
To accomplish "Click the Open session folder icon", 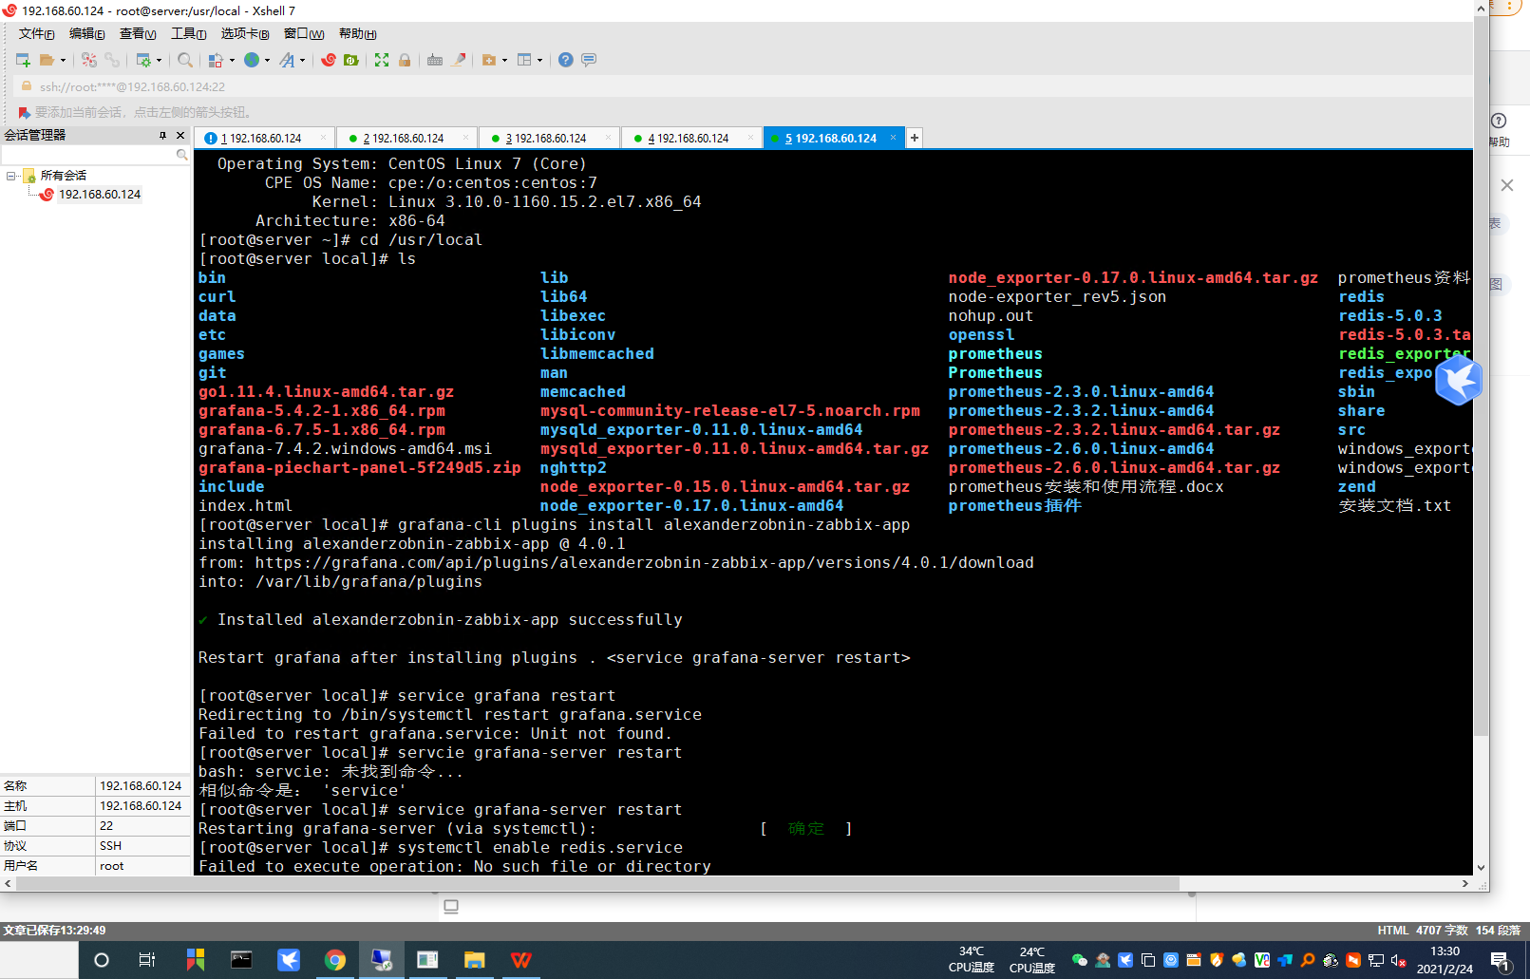I will click(47, 60).
